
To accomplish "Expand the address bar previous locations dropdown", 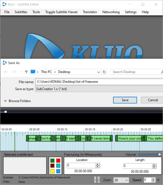I will (x=99, y=72).
